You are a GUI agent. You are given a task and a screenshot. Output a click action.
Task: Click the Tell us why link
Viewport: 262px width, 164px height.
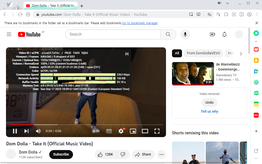pyautogui.click(x=209, y=111)
